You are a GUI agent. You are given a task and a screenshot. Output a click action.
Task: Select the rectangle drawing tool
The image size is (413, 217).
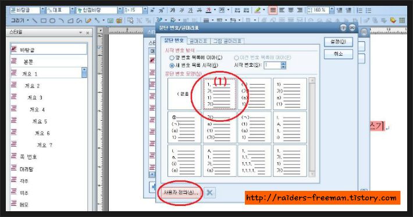[44, 20]
